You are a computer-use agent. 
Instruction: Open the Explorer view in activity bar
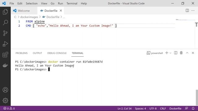coord(5,12)
